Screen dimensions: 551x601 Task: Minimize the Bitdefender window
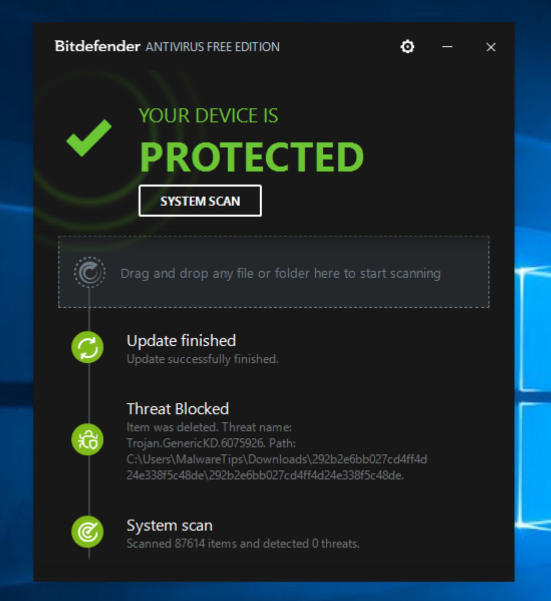click(448, 47)
